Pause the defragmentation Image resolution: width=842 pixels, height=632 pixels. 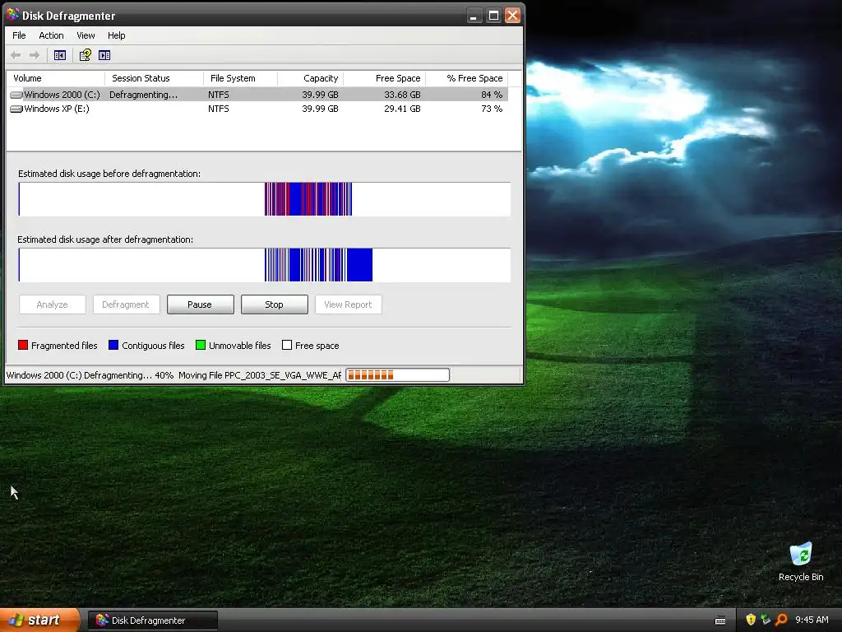click(x=200, y=304)
